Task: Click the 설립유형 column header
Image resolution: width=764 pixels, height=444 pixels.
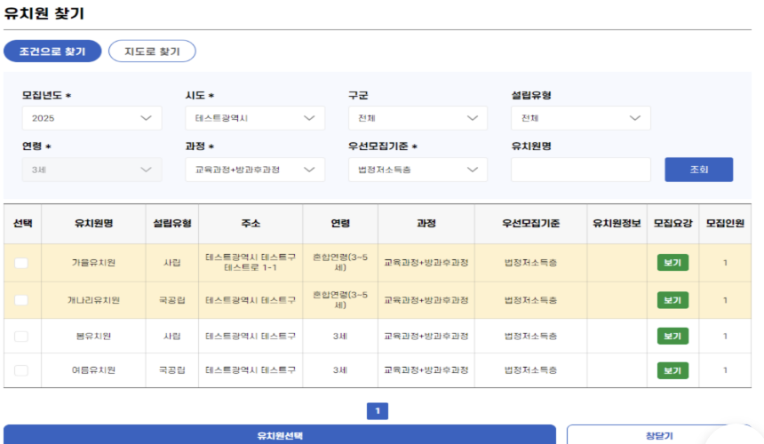Action: [x=172, y=224]
